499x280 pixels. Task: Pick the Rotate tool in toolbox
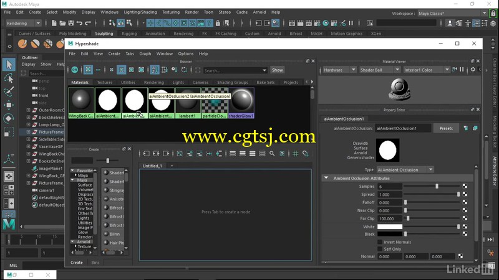pyautogui.click(x=9, y=118)
